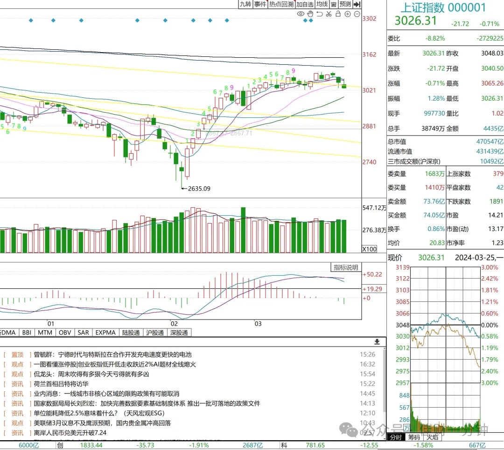Click the 加自选 add-to-watchlist button
Image resolution: width=504 pixels, height=450 pixels.
pos(305,4)
